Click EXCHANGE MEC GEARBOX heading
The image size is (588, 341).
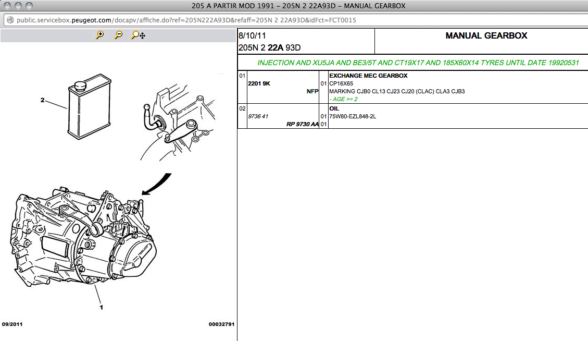368,76
